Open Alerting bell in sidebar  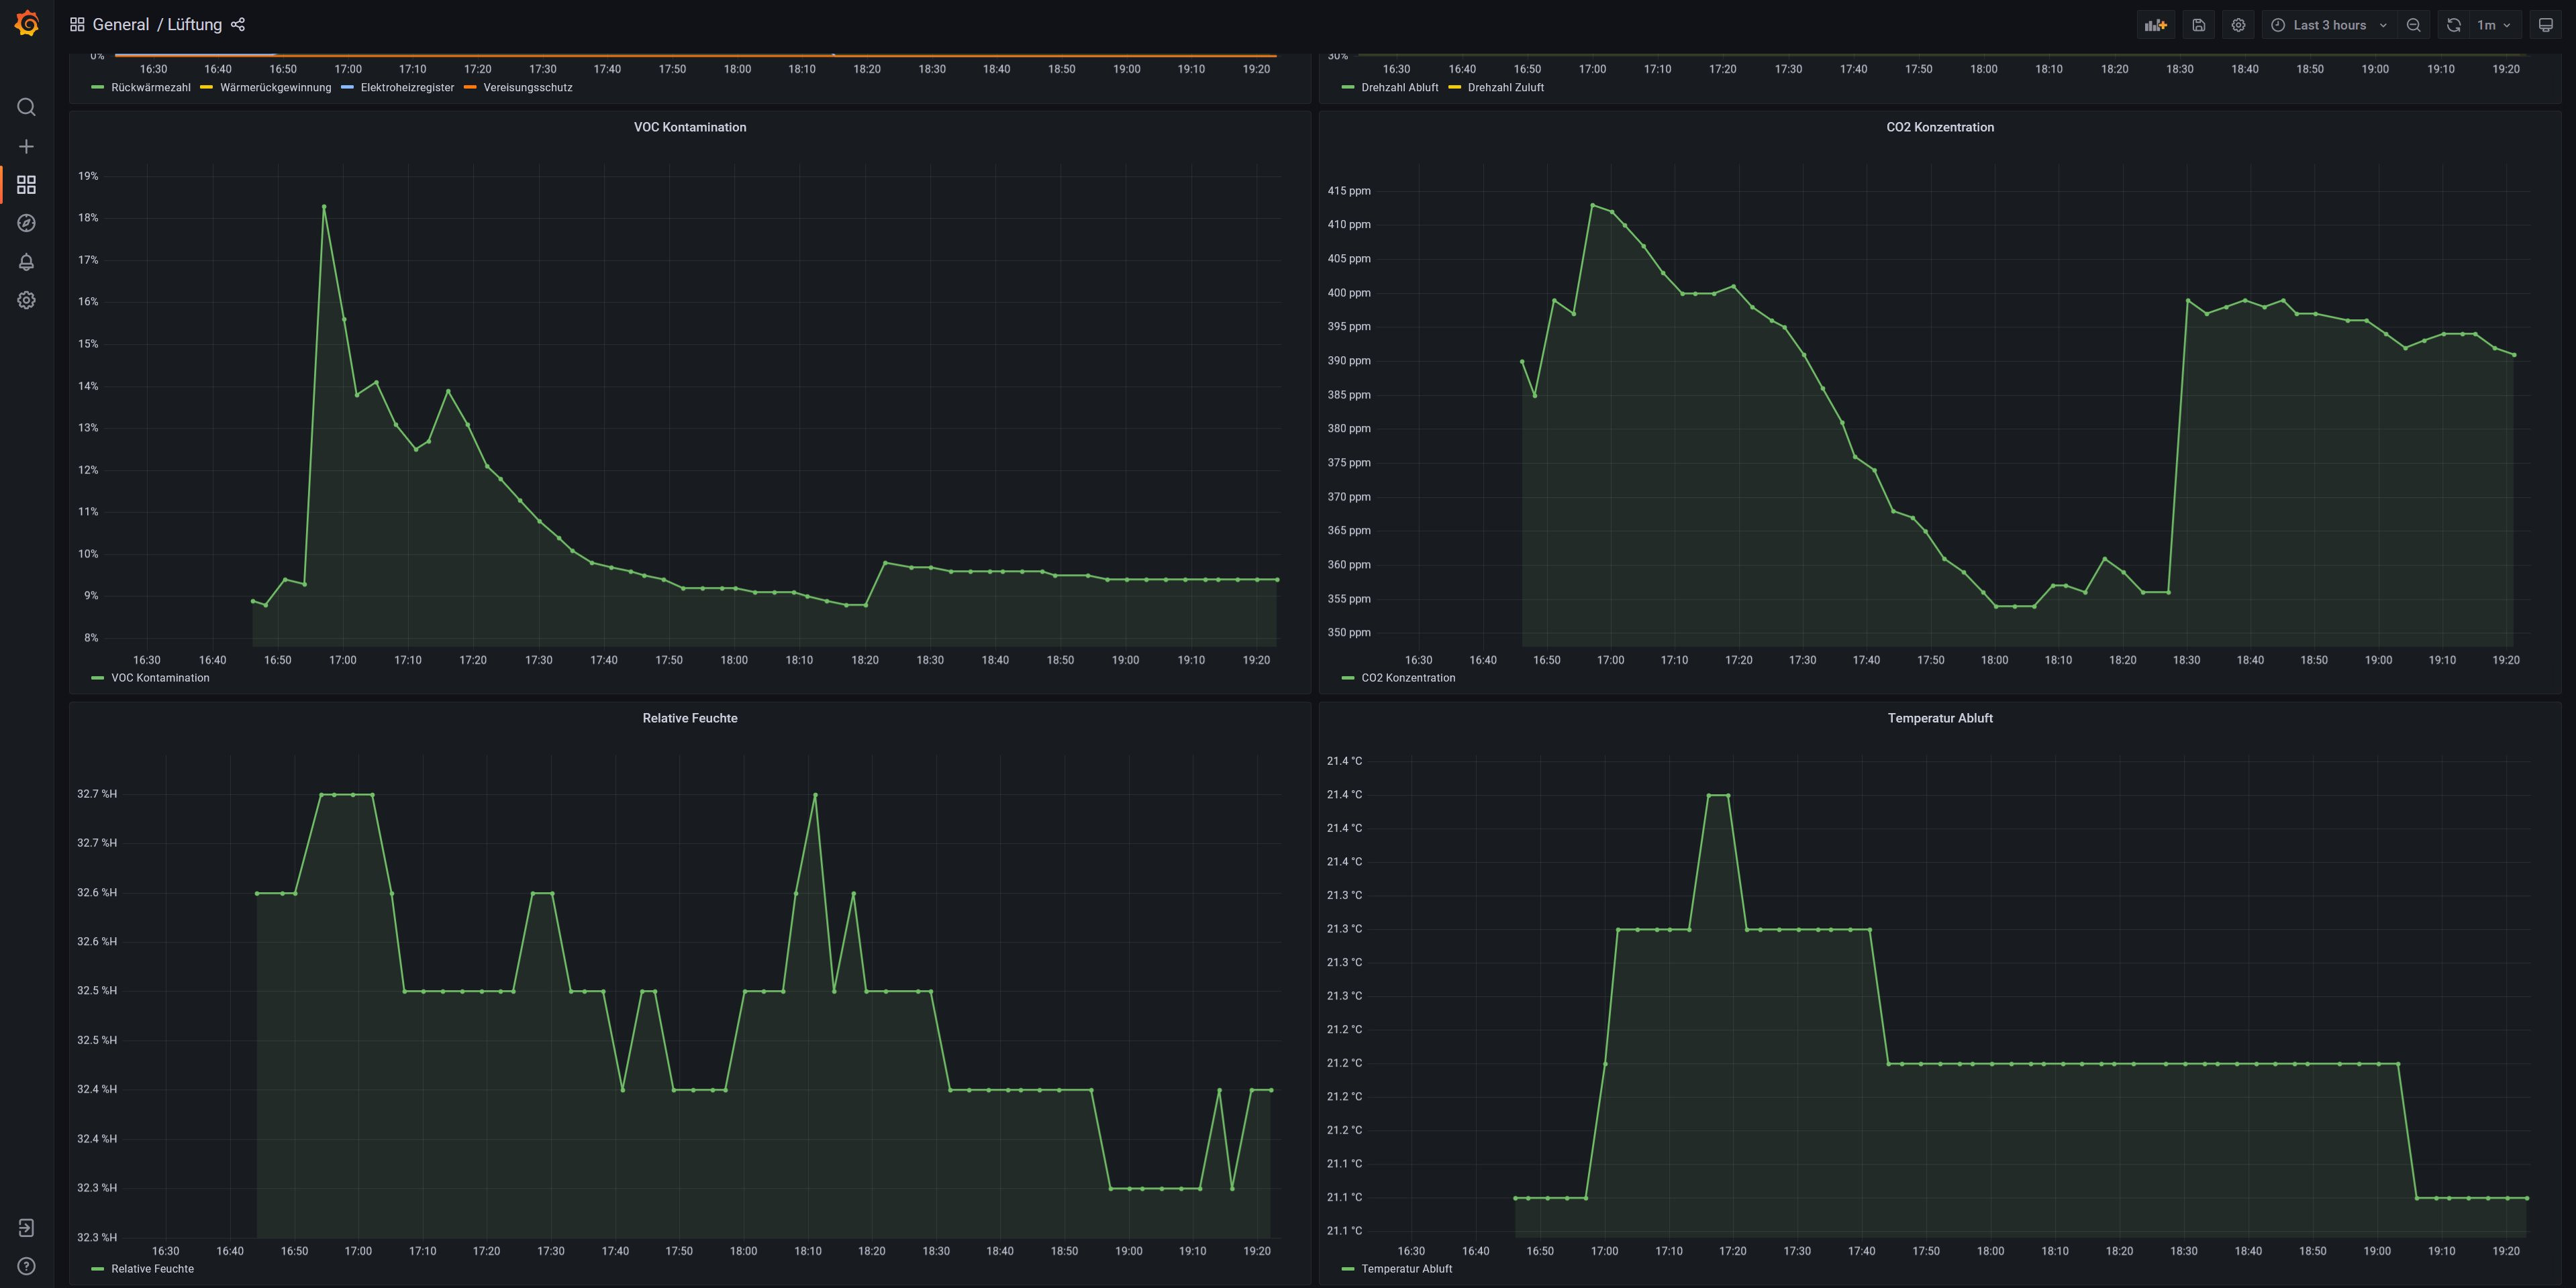click(27, 262)
